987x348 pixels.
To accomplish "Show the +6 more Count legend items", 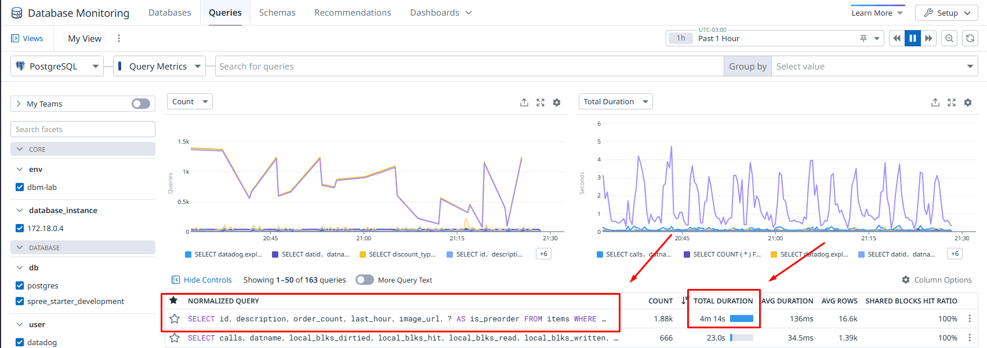I will click(x=543, y=254).
